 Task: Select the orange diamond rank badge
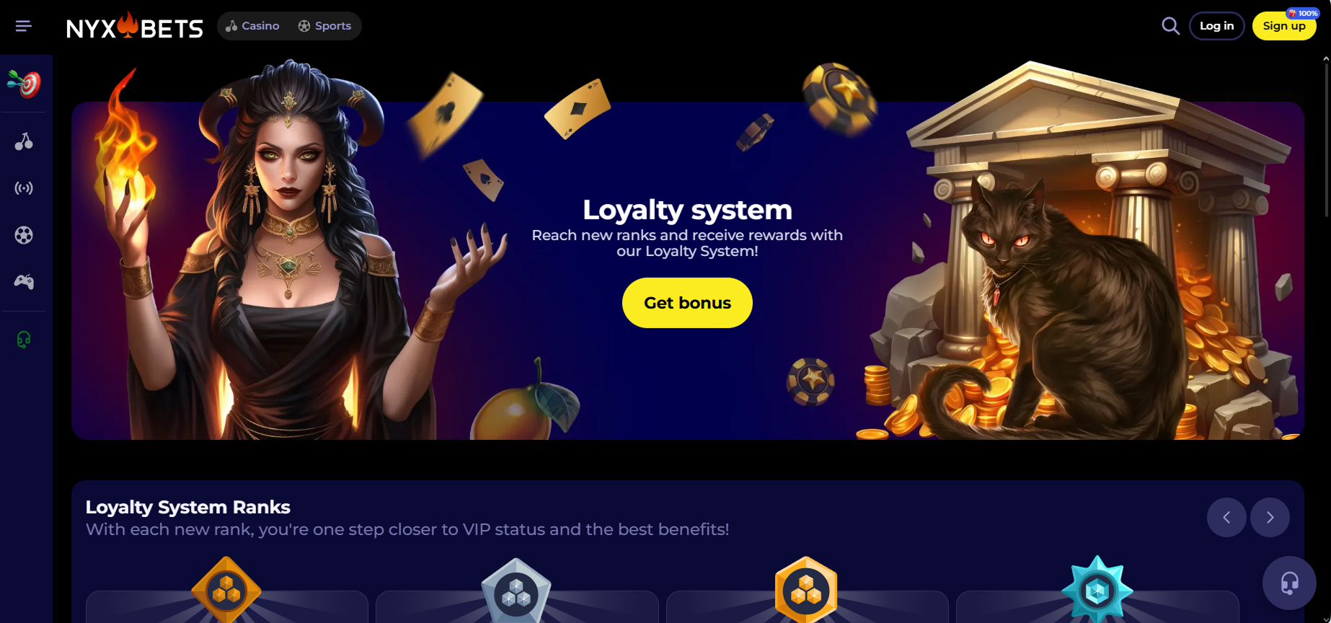click(x=226, y=590)
